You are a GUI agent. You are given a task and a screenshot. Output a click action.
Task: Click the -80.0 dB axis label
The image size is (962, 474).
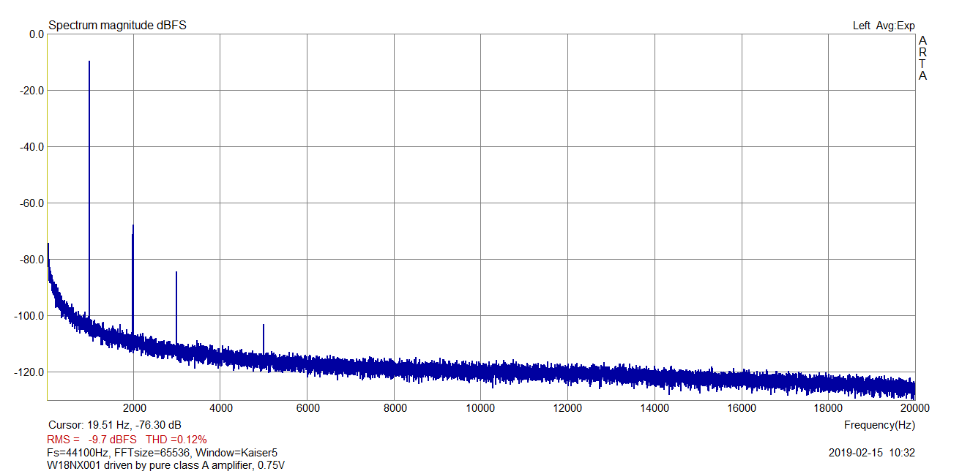(33, 260)
